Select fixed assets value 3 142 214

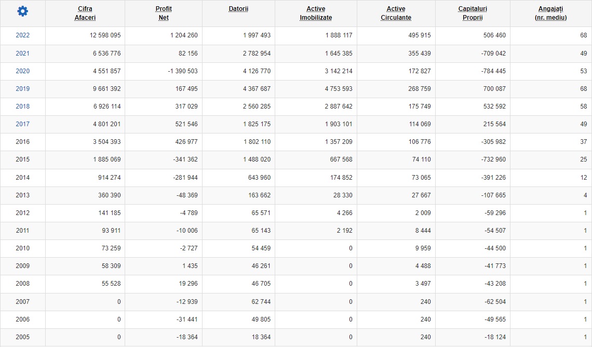tap(339, 71)
